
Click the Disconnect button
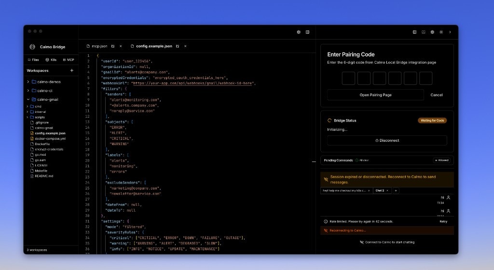click(x=387, y=141)
